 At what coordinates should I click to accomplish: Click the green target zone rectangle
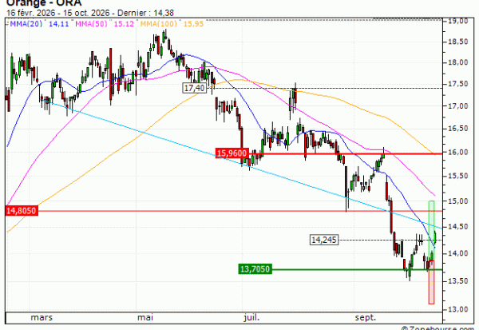pyautogui.click(x=432, y=230)
